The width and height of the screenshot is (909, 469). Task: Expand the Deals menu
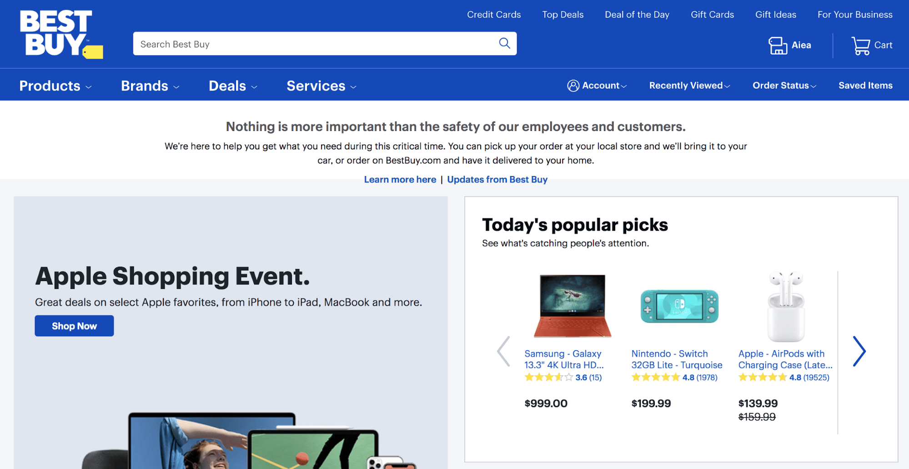(x=233, y=86)
